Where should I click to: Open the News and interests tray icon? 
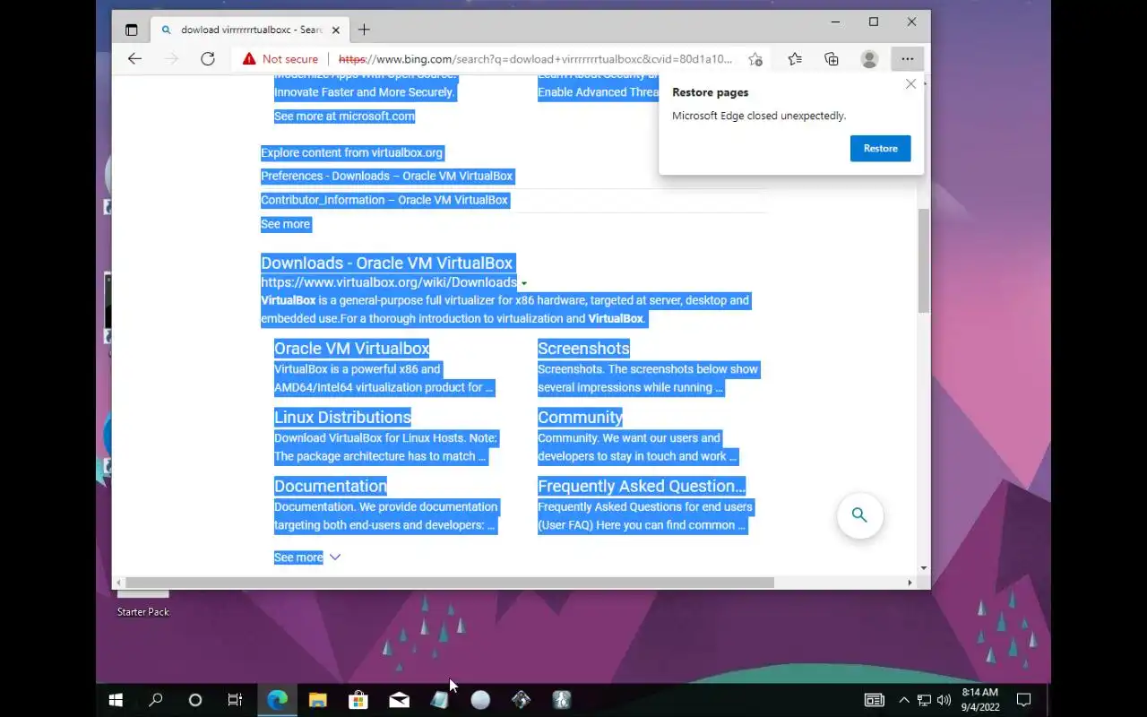point(874,700)
